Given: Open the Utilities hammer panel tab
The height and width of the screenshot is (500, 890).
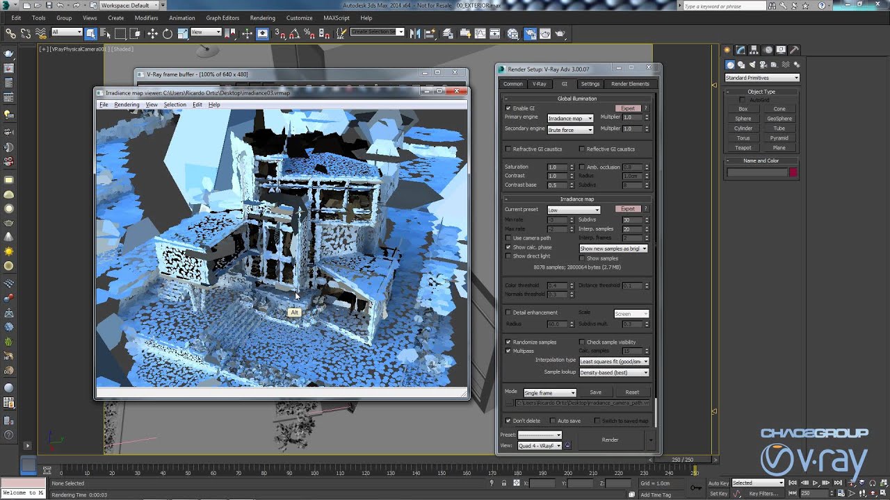Looking at the screenshot, I should tap(794, 50).
